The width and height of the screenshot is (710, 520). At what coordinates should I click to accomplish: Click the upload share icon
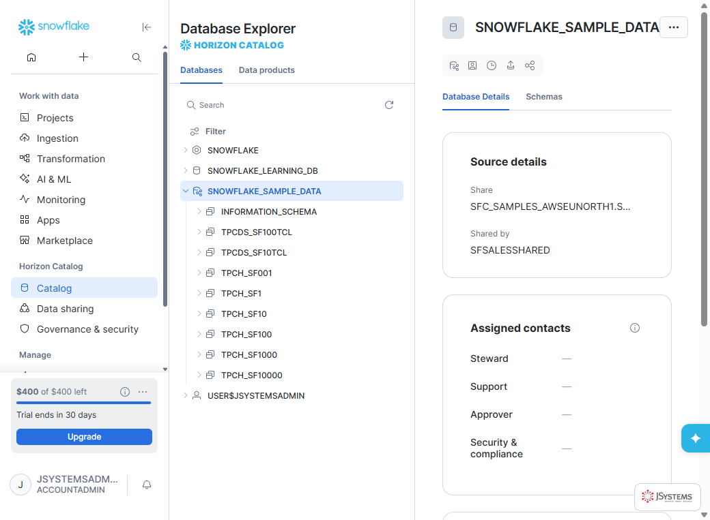511,65
